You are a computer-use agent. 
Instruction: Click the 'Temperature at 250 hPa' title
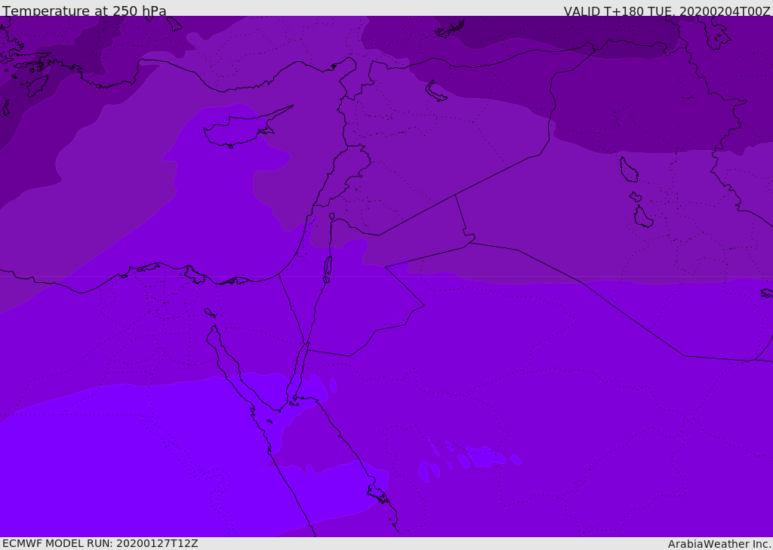point(85,10)
